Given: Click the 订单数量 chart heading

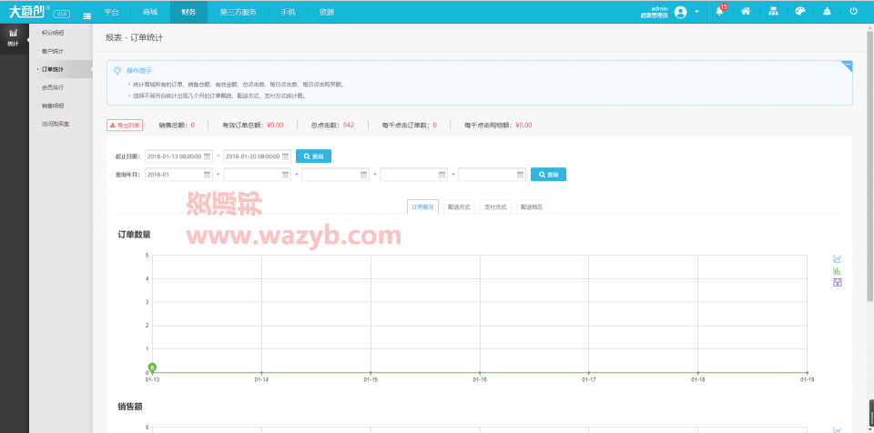Looking at the screenshot, I should (x=135, y=235).
